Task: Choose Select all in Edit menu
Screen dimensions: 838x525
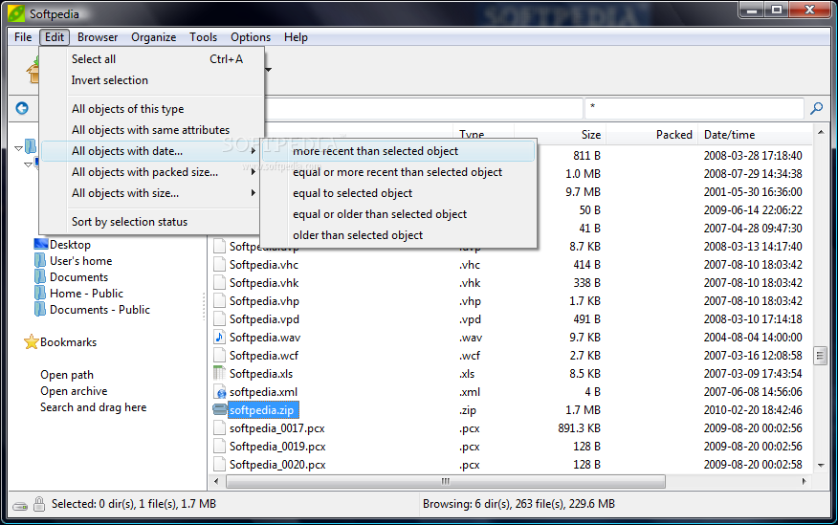Action: [x=149, y=58]
